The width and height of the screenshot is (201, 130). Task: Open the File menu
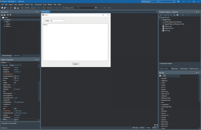coord(3,4)
